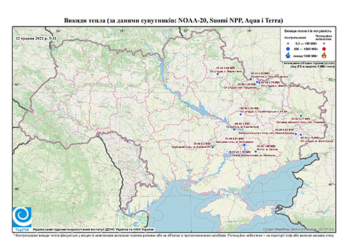Image resolution: width=347 pixels, height=245 pixels.
Task: Open the OpenStreetMap contributors attribution link
Action: pos(298,229)
